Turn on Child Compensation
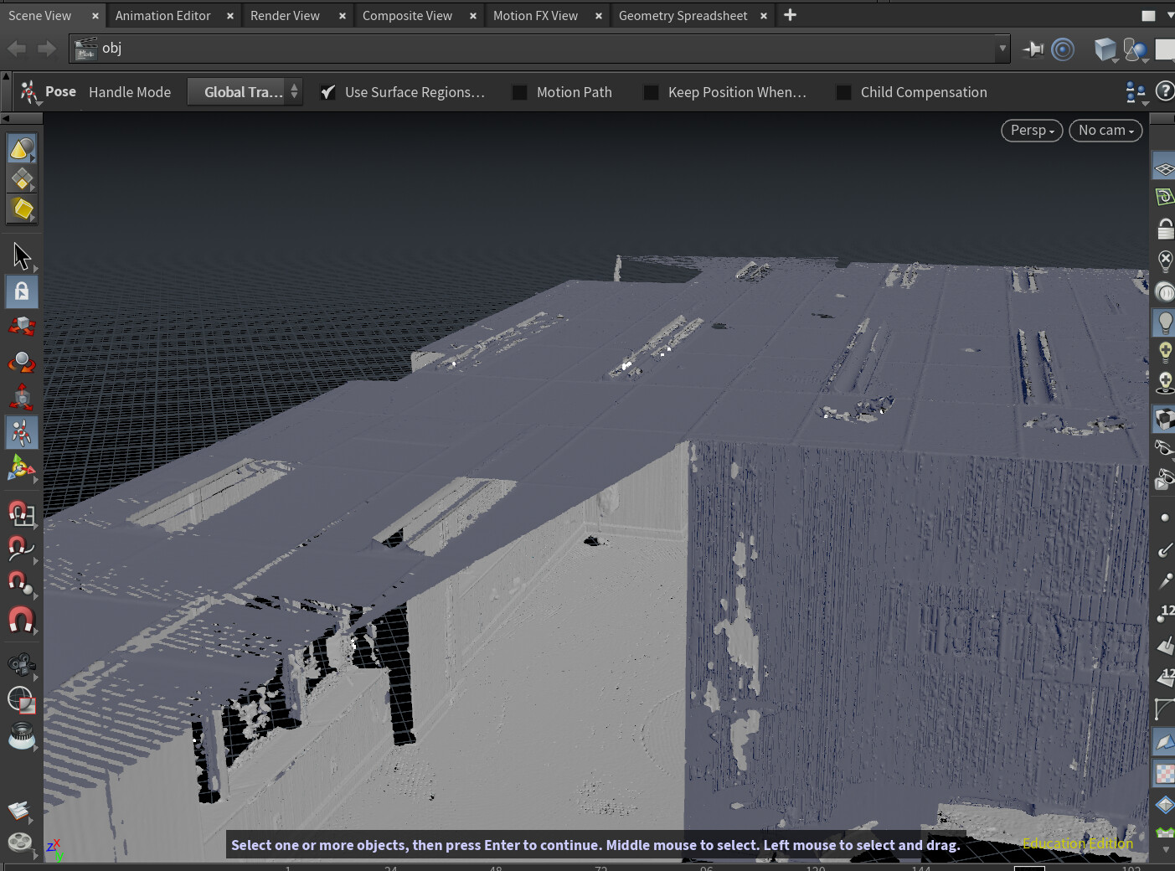 pos(843,92)
